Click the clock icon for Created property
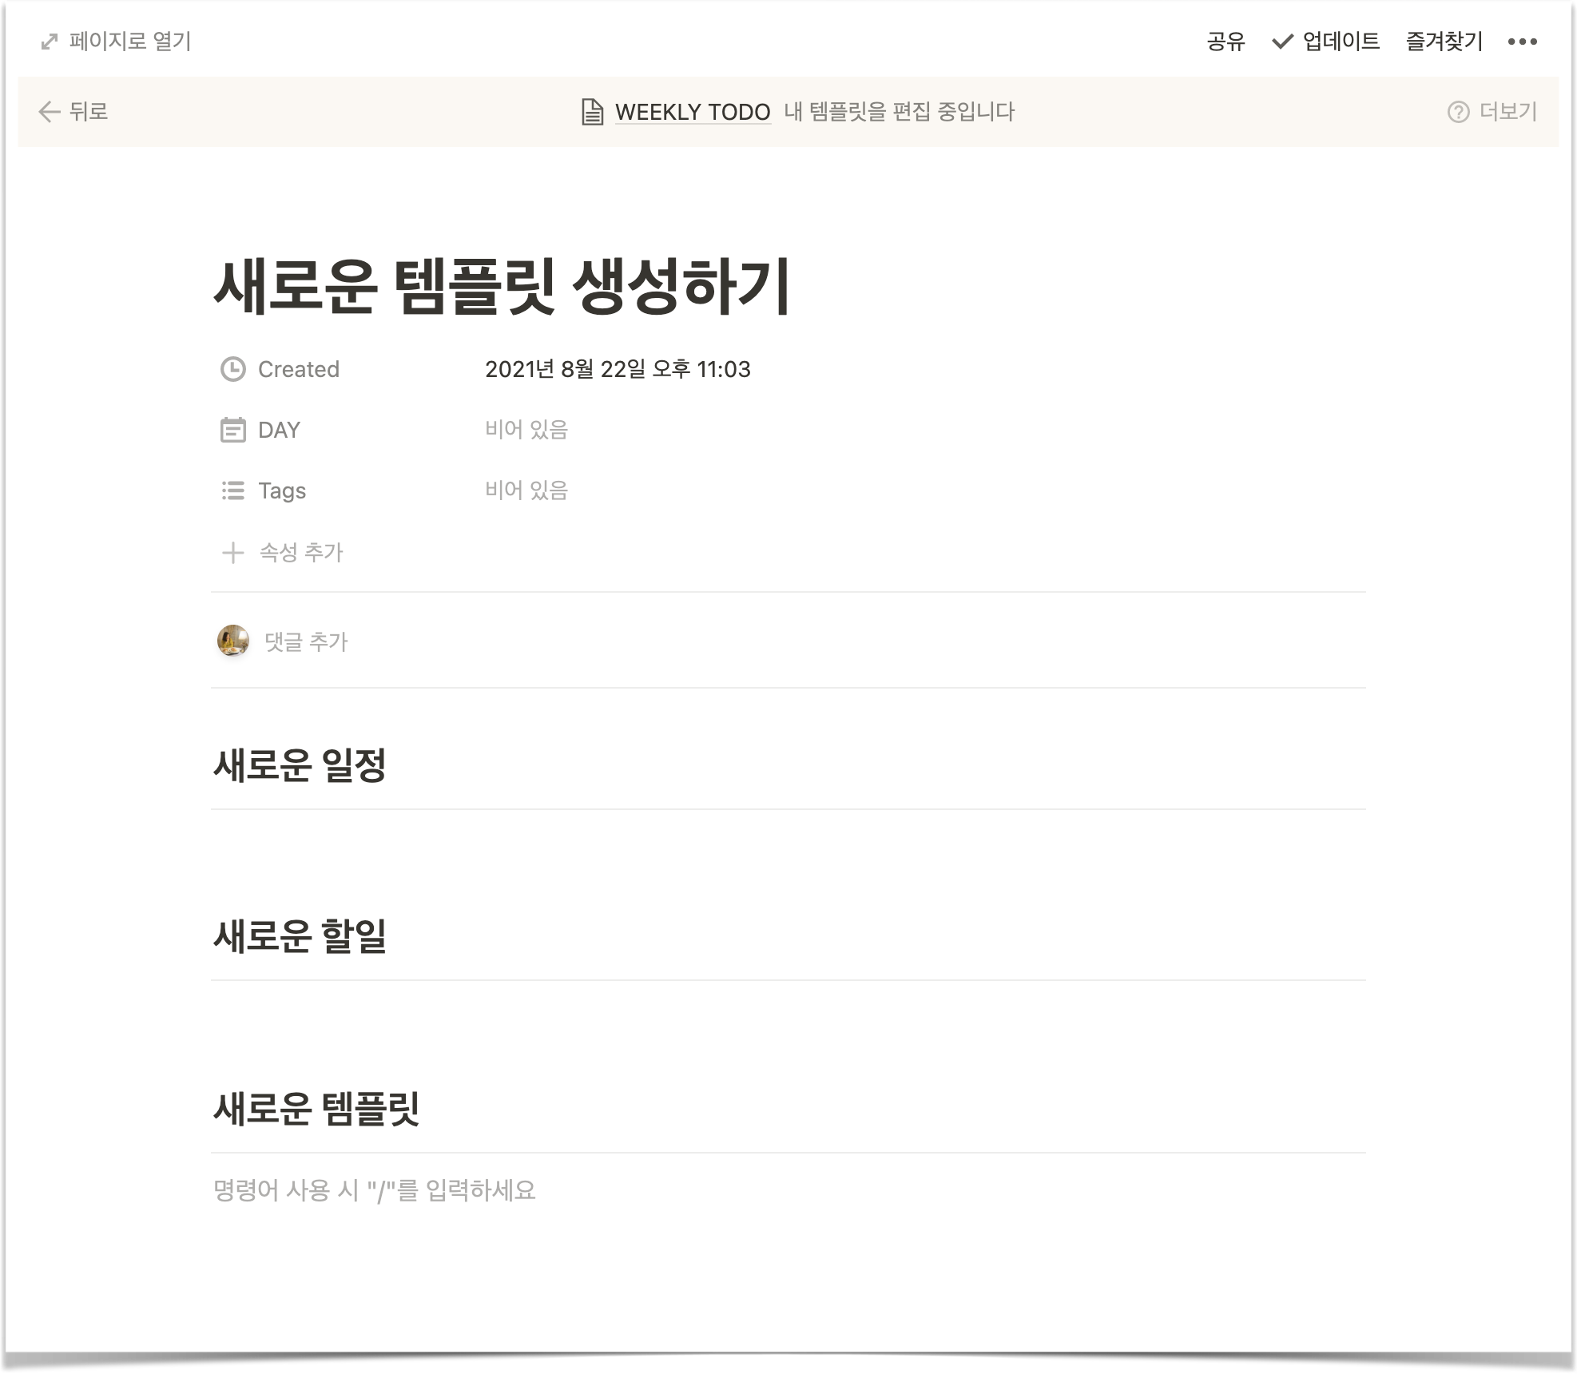The width and height of the screenshot is (1577, 1374). [x=232, y=369]
